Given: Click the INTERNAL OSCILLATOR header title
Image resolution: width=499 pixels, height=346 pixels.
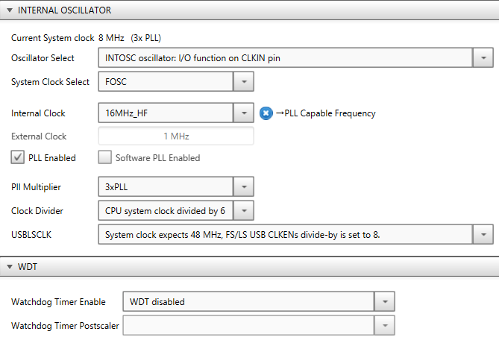Looking at the screenshot, I should point(64,10).
